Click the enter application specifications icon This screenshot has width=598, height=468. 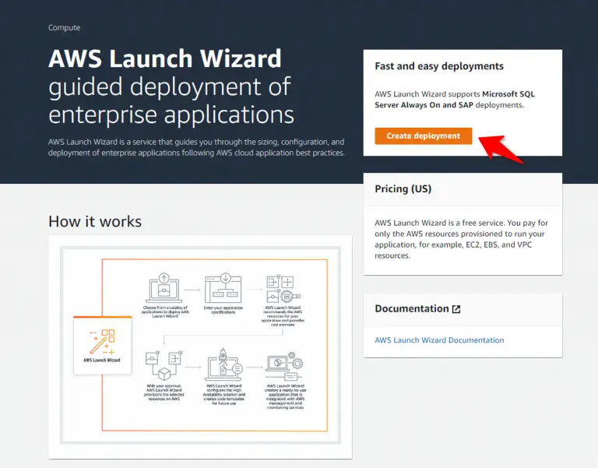[x=223, y=288]
